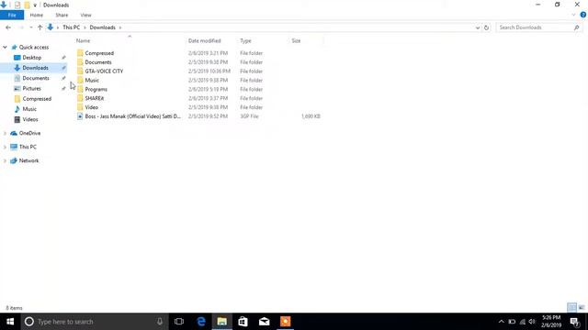Open the File ribbon tab
Screen dimensions: 588x330
point(12,15)
